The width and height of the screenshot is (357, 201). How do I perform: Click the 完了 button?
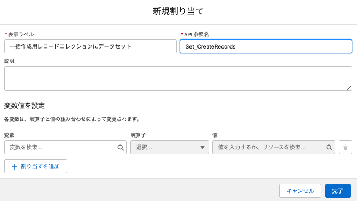(x=338, y=191)
